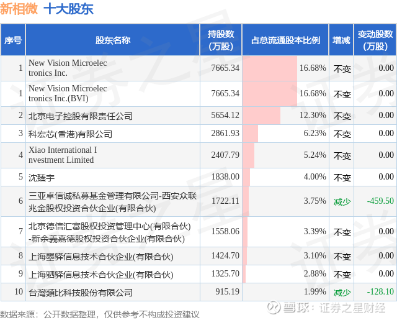Click Xiao International Investment Limited name
The height and width of the screenshot is (320, 397).
(63, 155)
